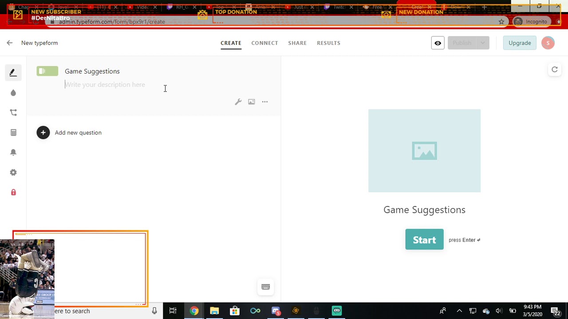Click the preview image placeholder
Image resolution: width=568 pixels, height=319 pixels.
pos(424,151)
